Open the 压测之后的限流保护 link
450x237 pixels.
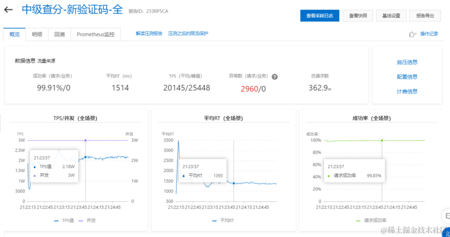click(188, 34)
